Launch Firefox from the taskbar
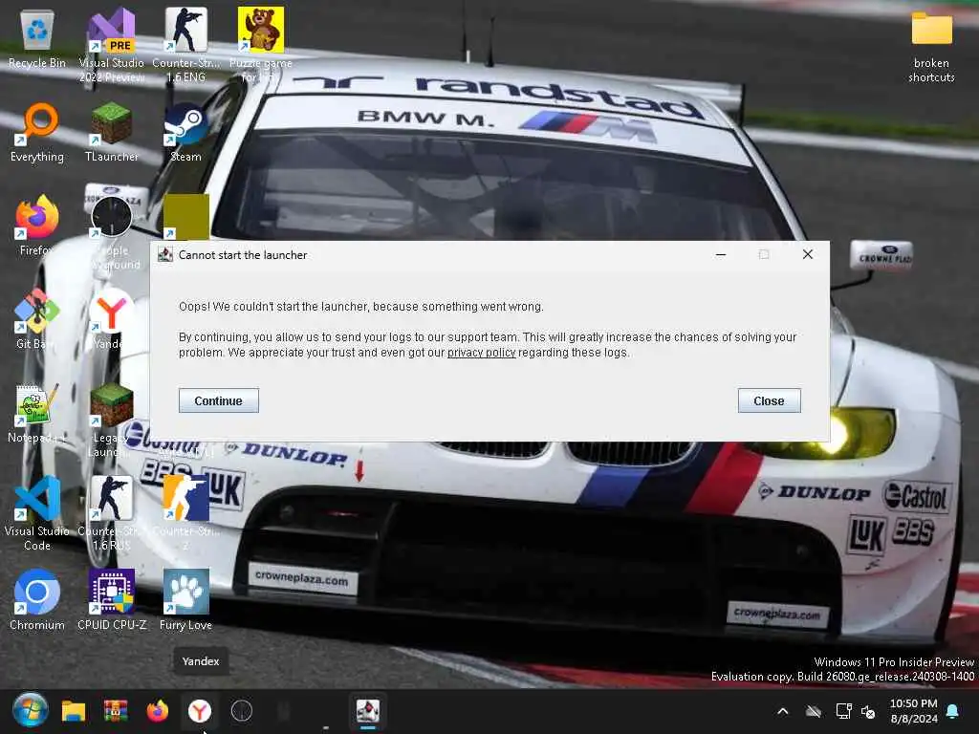979x734 pixels. 158,711
